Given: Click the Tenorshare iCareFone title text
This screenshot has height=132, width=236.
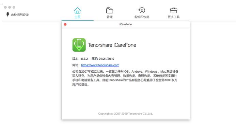Looking at the screenshot, I should pyautogui.click(x=112, y=45).
